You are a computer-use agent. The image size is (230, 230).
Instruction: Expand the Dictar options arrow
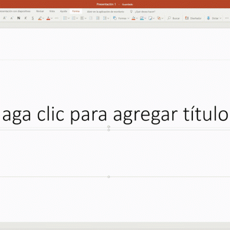pos(221,18)
